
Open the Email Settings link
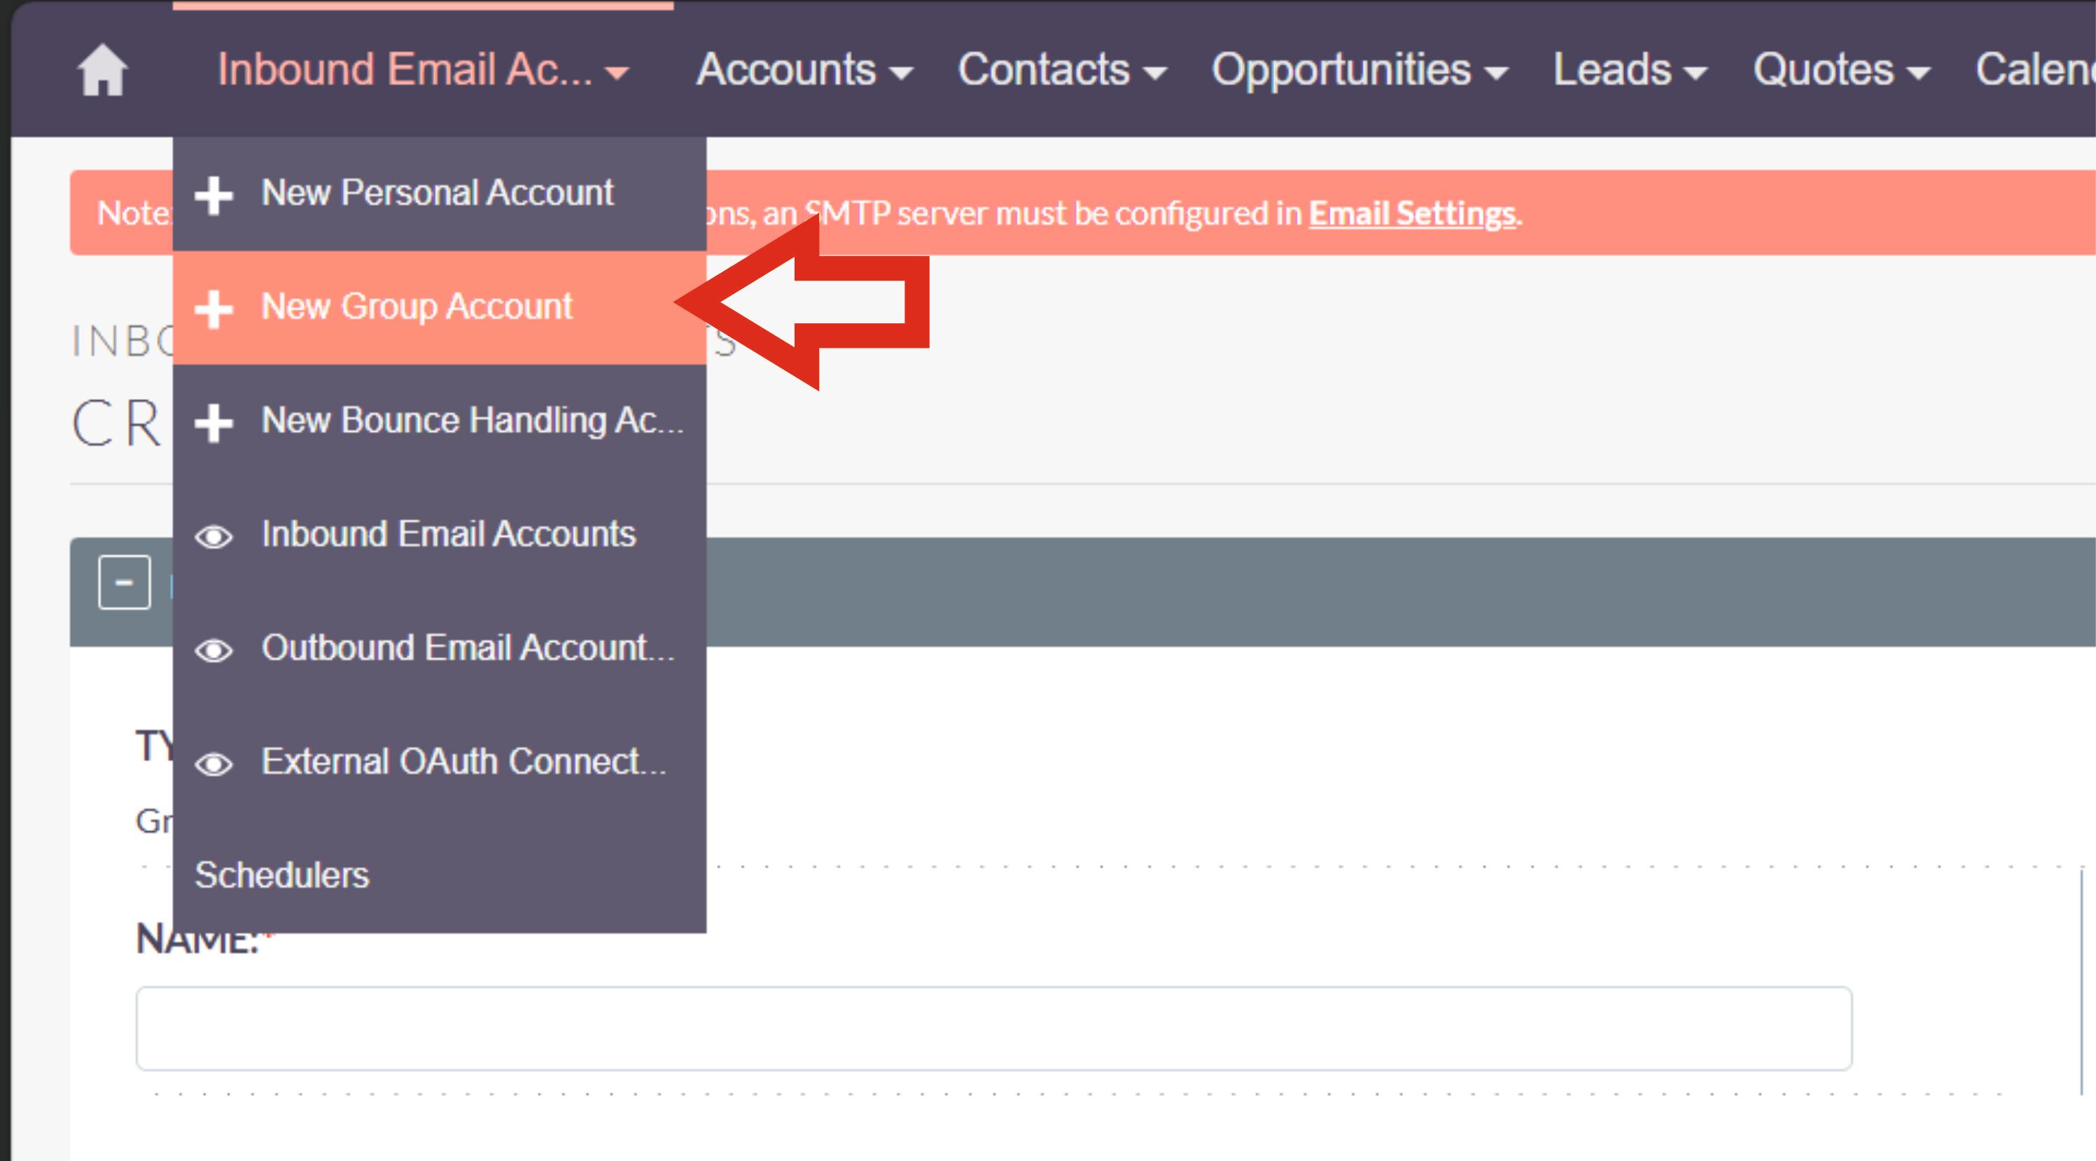tap(1412, 213)
